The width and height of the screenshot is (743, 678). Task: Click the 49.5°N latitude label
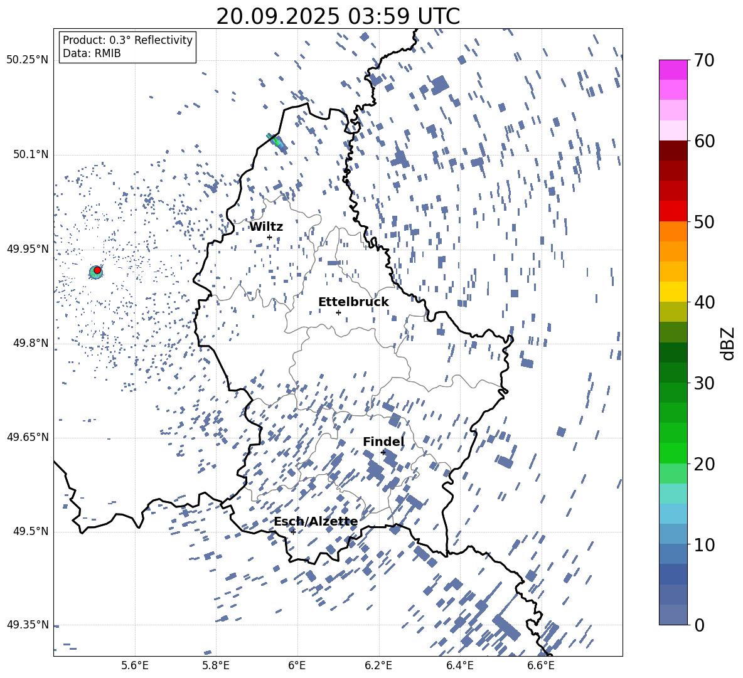click(31, 531)
